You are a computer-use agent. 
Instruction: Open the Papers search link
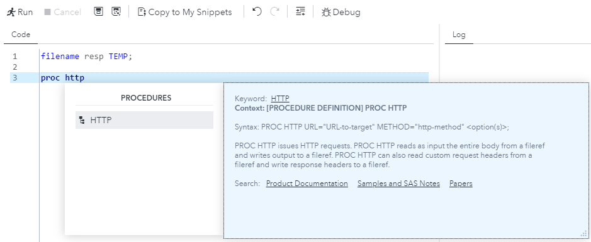click(461, 184)
